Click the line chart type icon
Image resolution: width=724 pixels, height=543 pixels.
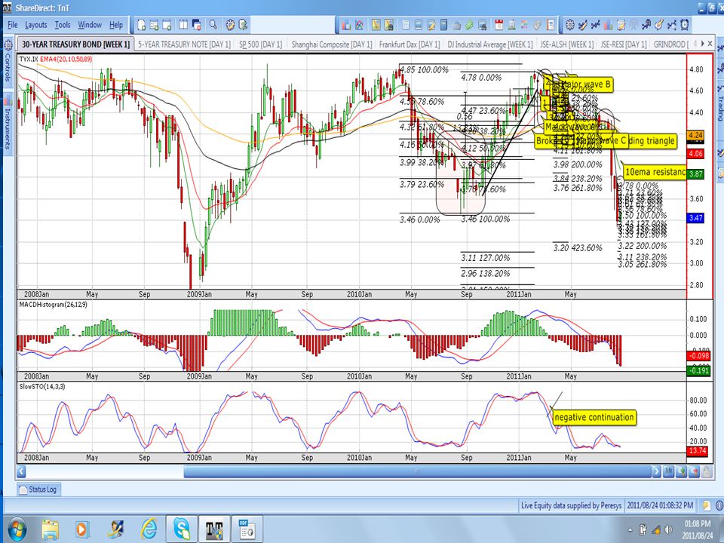pos(359,24)
